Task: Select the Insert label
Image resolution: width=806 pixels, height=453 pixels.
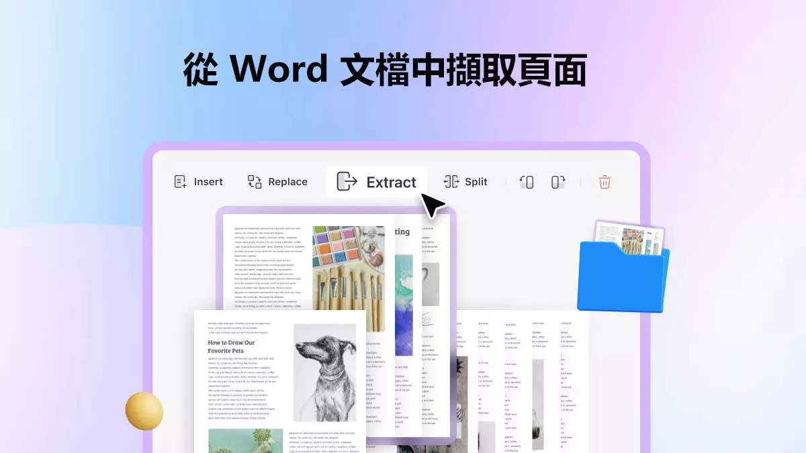Action: [208, 182]
